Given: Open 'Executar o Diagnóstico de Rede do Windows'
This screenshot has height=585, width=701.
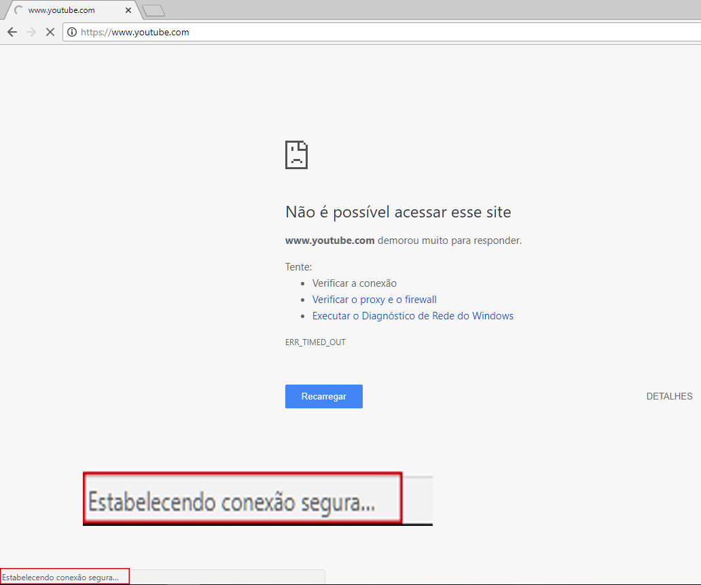Looking at the screenshot, I should click(x=412, y=316).
